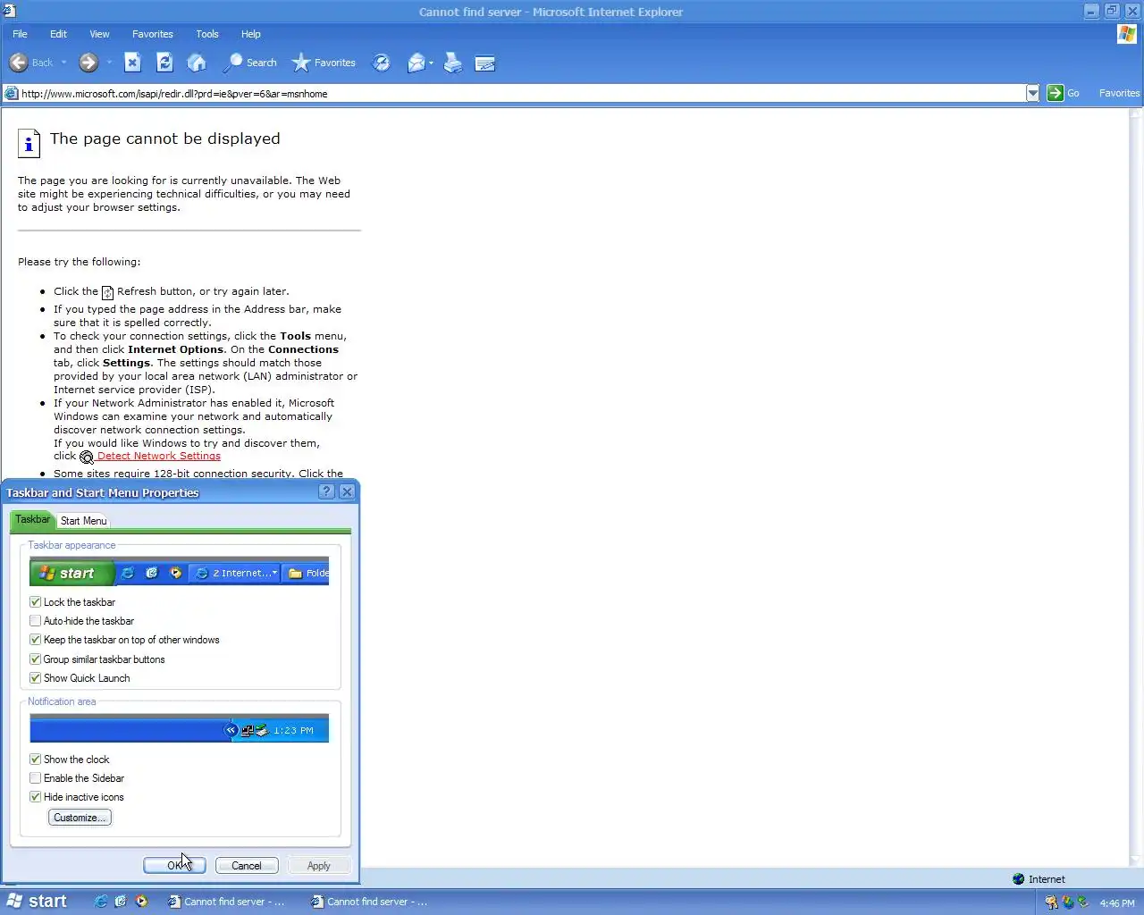
Task: Maximize the Internet Explorer window
Action: tap(1112, 12)
